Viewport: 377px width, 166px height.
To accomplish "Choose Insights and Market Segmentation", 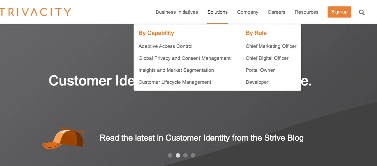I will click(176, 70).
